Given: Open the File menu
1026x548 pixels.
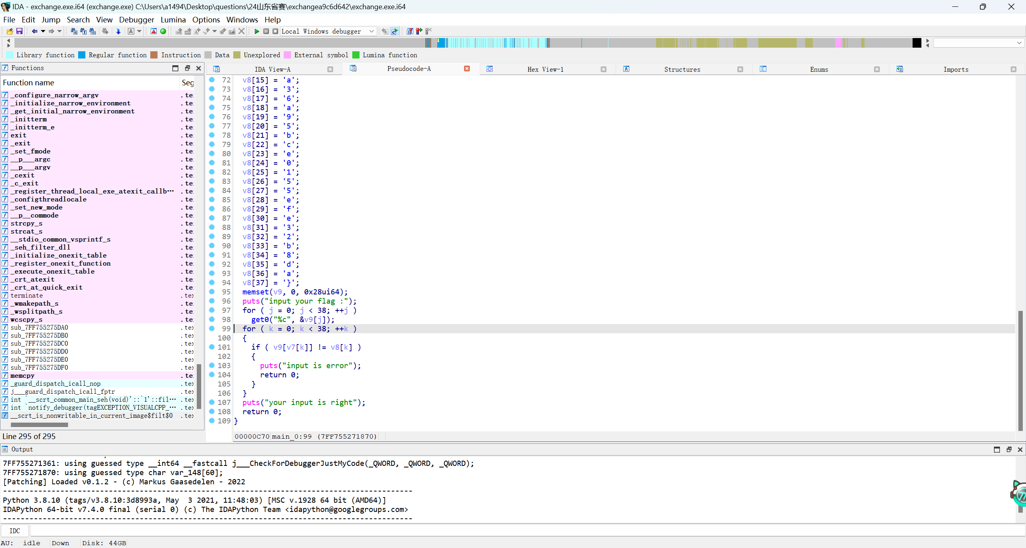Looking at the screenshot, I should point(9,20).
